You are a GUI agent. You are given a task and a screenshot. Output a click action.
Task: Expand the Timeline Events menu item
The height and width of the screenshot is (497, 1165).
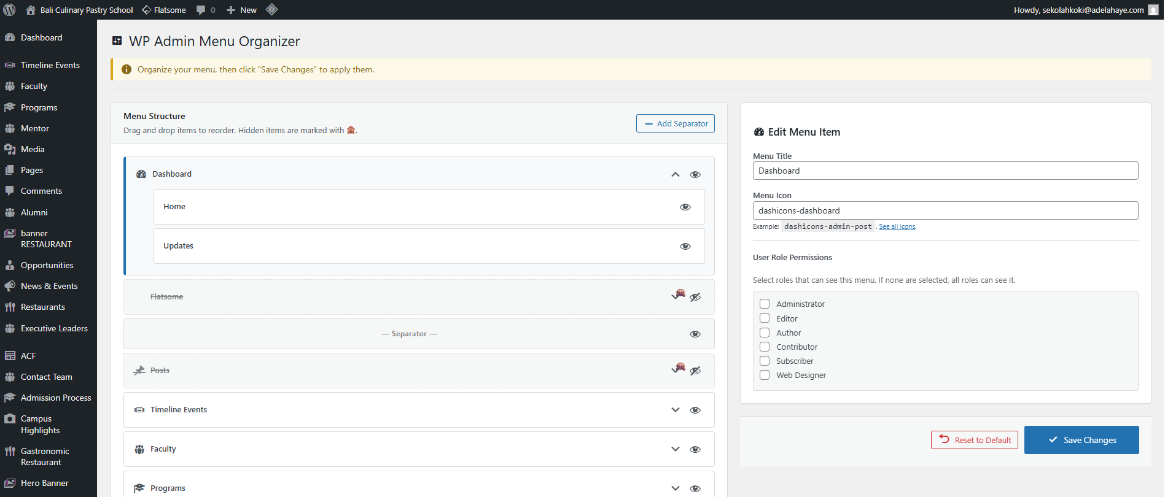click(x=676, y=410)
